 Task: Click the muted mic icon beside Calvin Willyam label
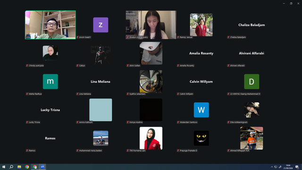(178, 94)
